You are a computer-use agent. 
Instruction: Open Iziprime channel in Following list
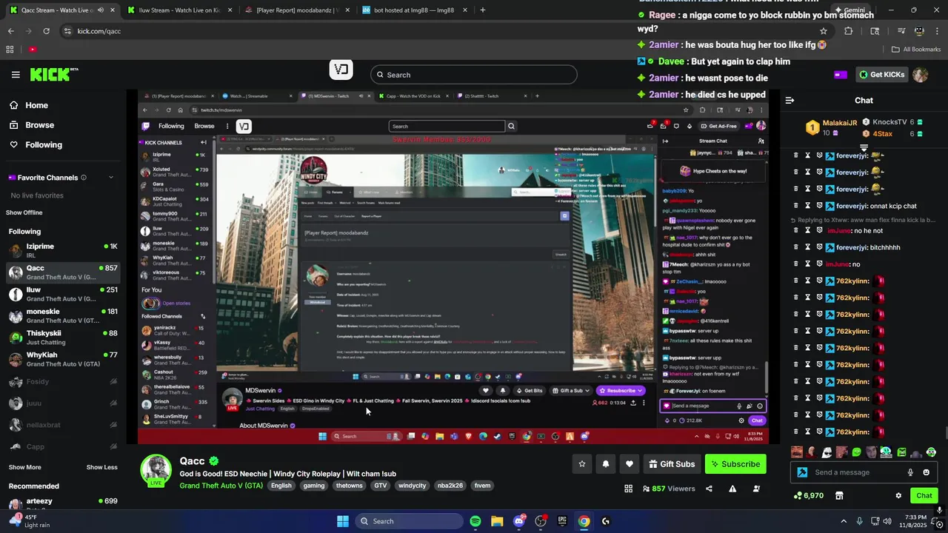click(x=63, y=250)
